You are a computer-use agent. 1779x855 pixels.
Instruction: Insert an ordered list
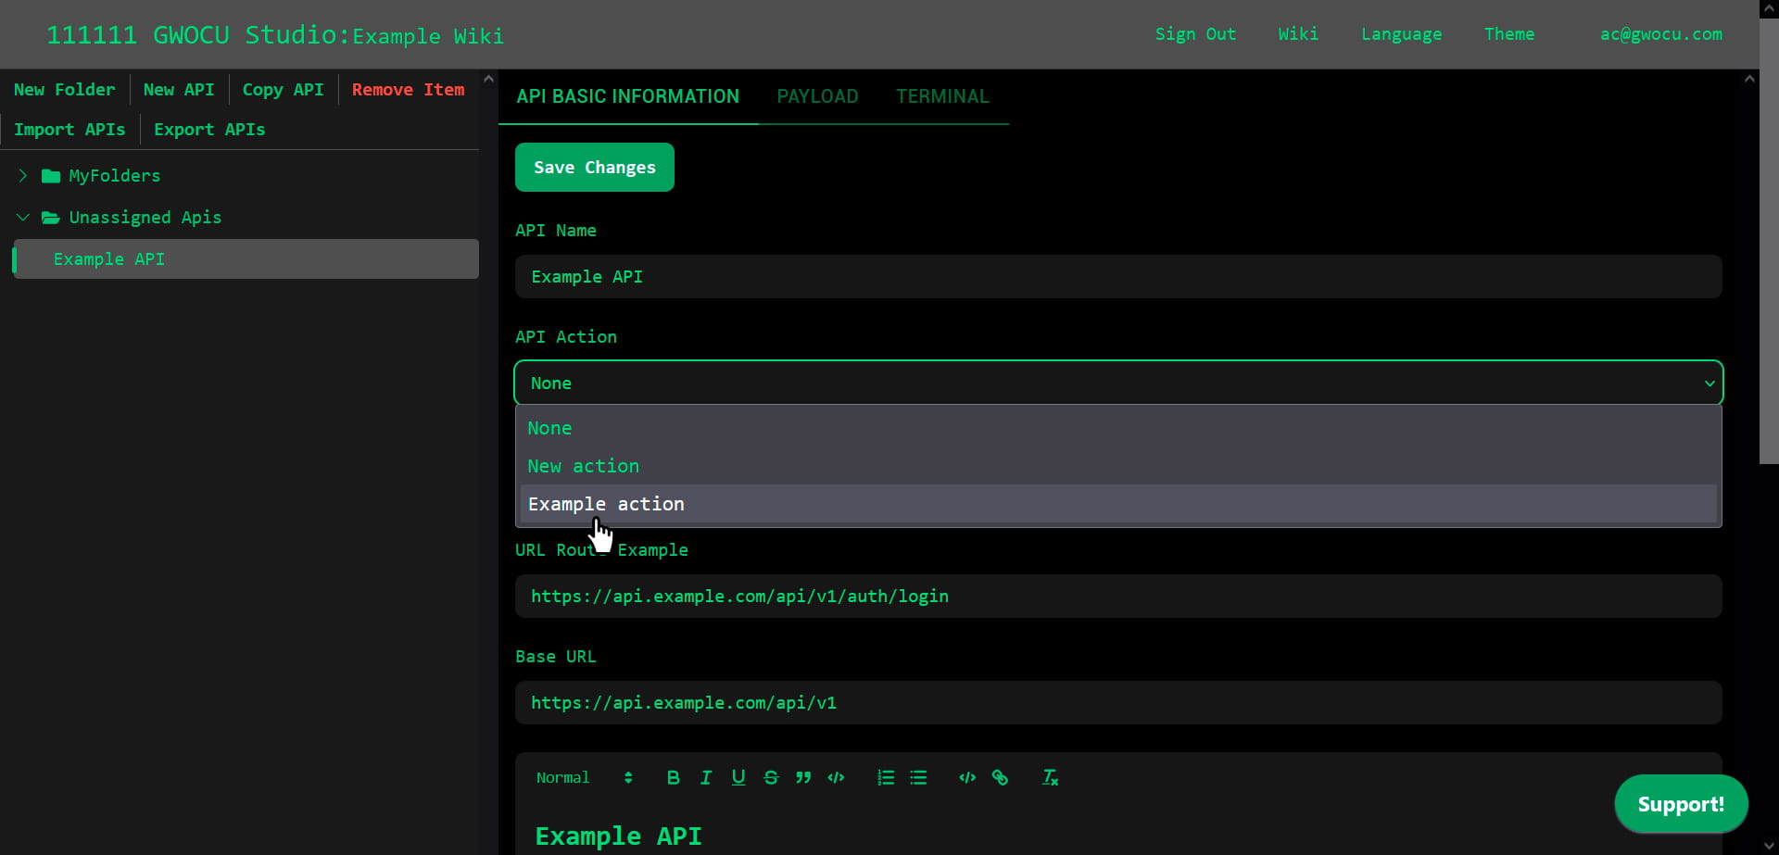(886, 777)
